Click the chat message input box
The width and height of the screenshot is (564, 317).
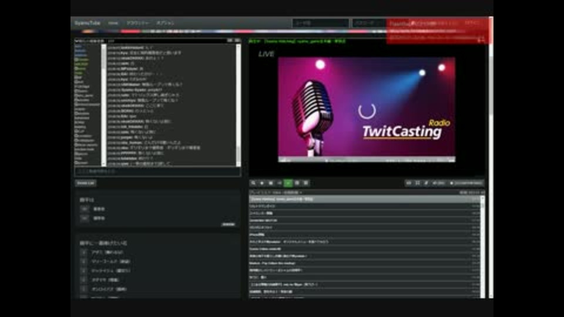157,171
